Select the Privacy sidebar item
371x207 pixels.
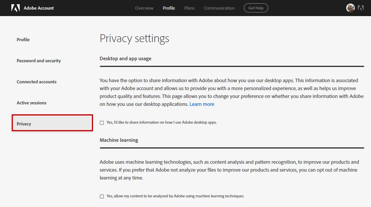52,123
